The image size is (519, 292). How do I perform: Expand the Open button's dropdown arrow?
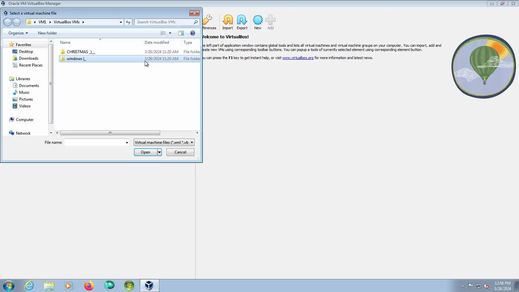[159, 152]
